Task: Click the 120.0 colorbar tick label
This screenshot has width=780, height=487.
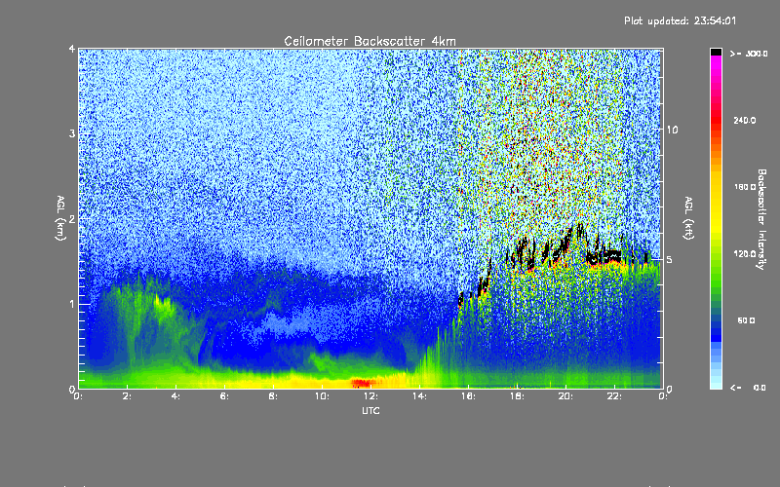Action: (x=745, y=253)
